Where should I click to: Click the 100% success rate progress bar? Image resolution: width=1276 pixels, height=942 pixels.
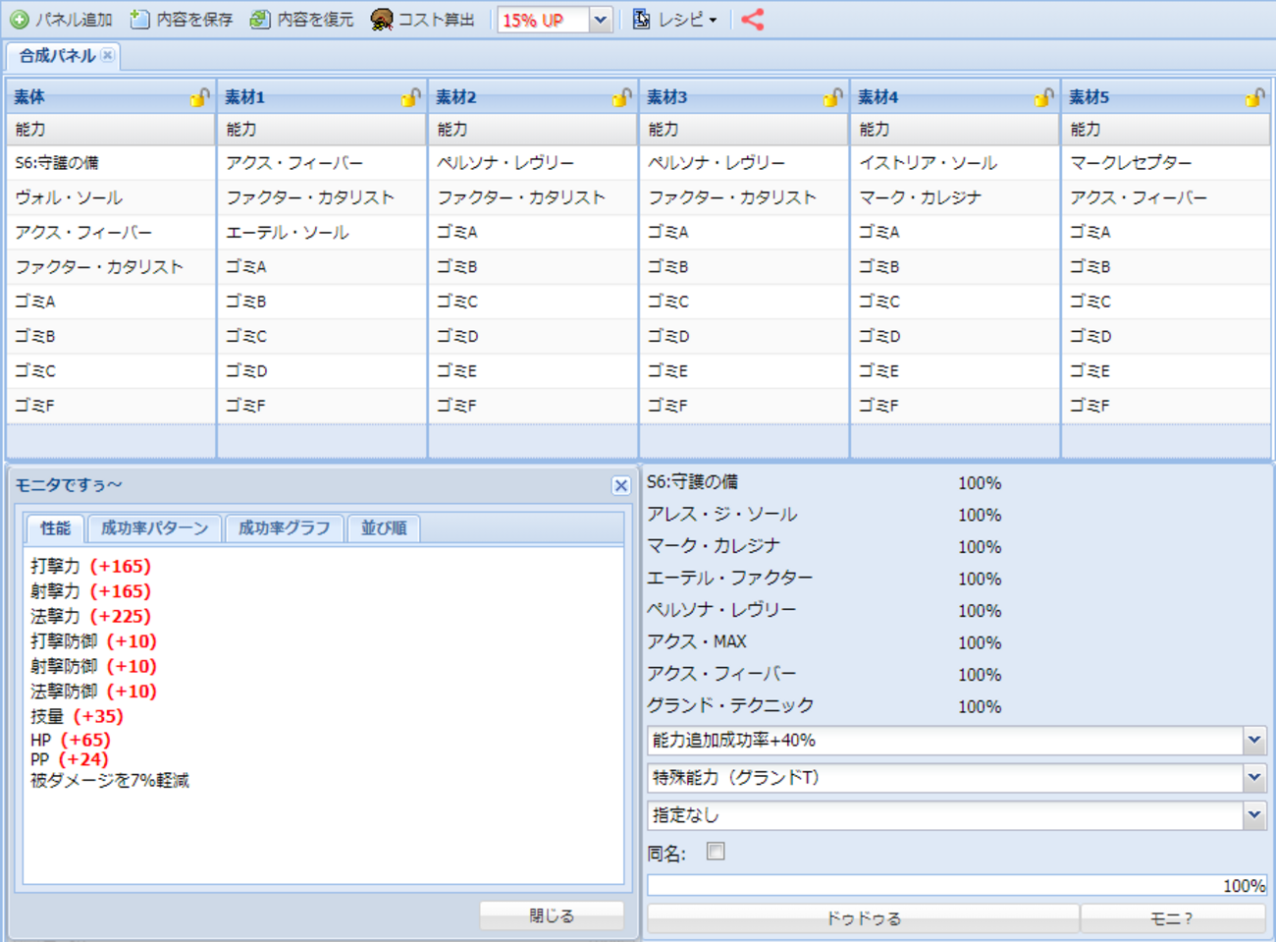tap(956, 886)
